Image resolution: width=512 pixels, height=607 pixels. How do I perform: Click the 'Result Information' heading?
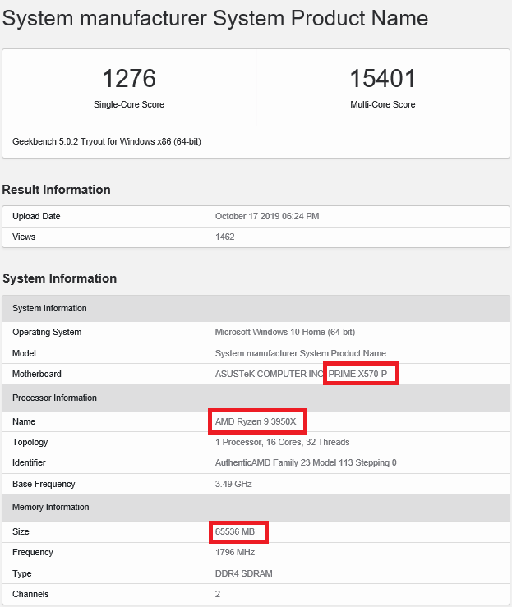(x=56, y=190)
